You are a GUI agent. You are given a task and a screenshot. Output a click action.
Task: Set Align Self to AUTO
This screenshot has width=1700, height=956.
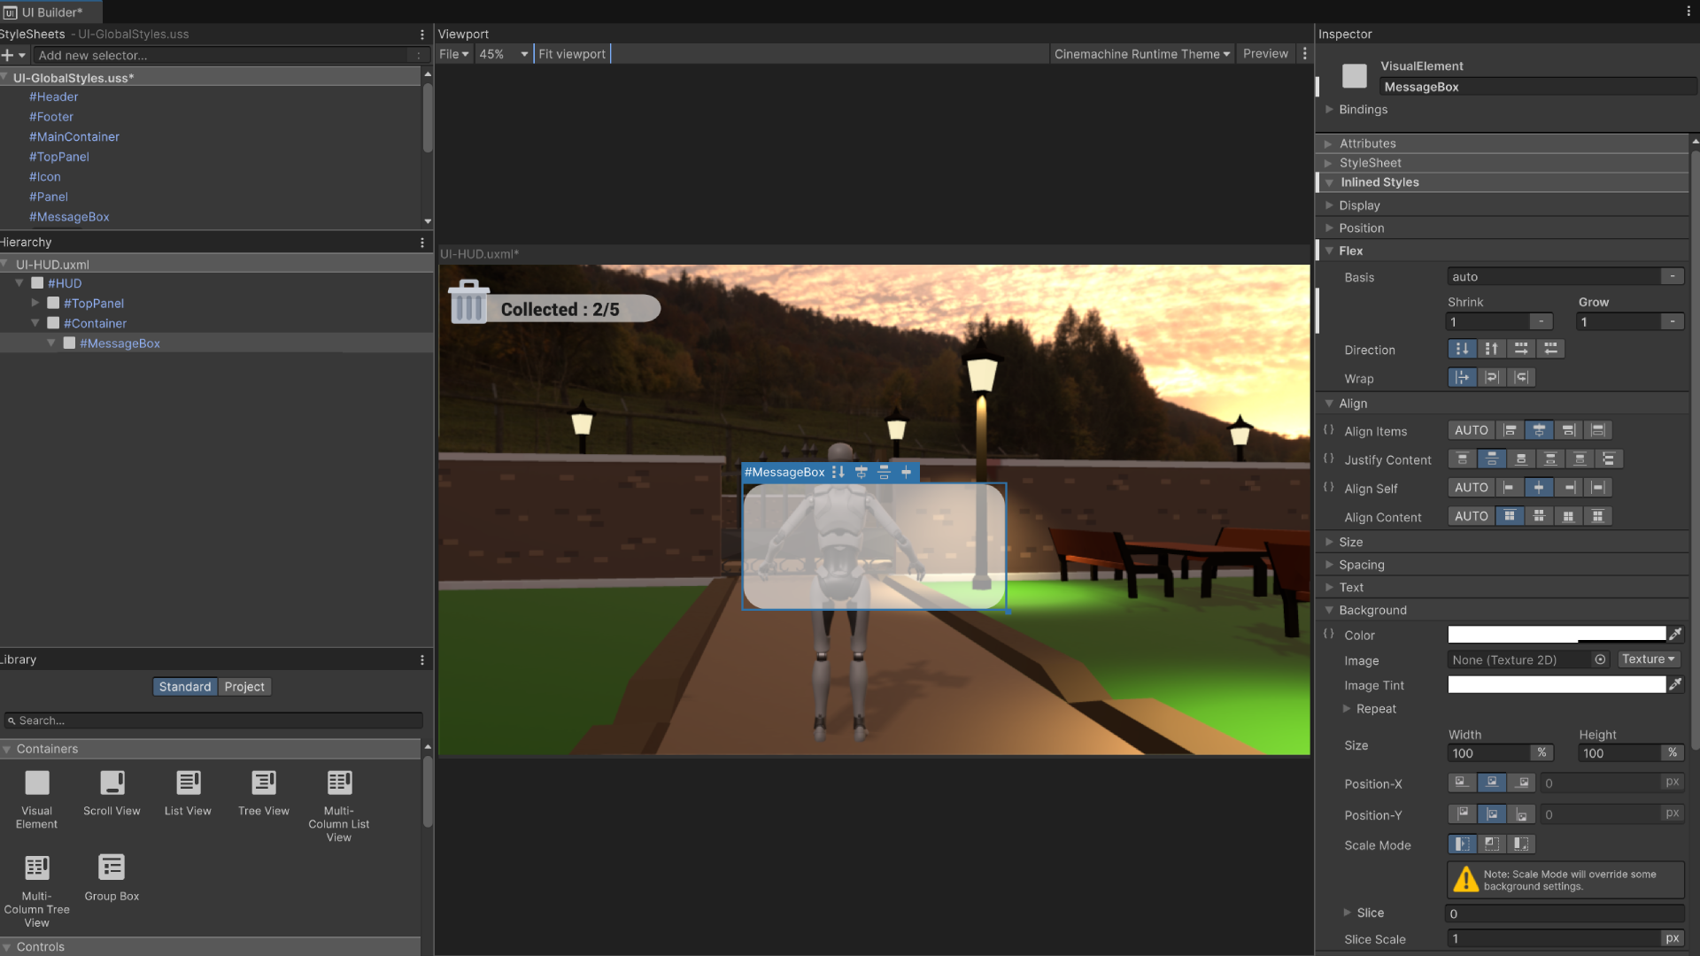(1471, 488)
